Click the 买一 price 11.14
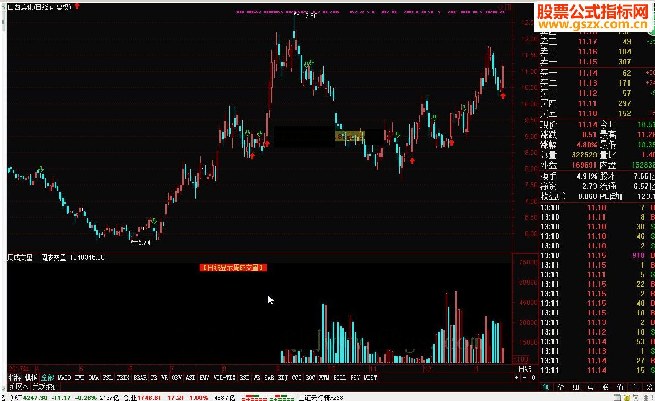 (x=588, y=73)
